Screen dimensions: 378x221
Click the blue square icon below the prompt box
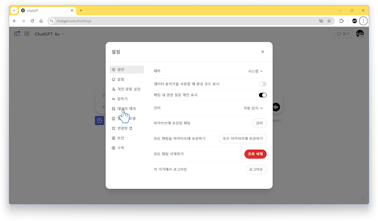pos(100,121)
